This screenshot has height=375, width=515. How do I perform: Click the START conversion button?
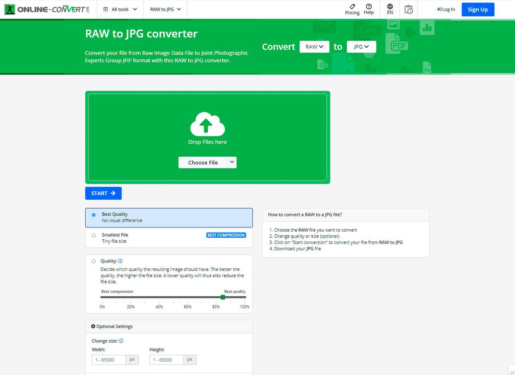click(x=103, y=193)
